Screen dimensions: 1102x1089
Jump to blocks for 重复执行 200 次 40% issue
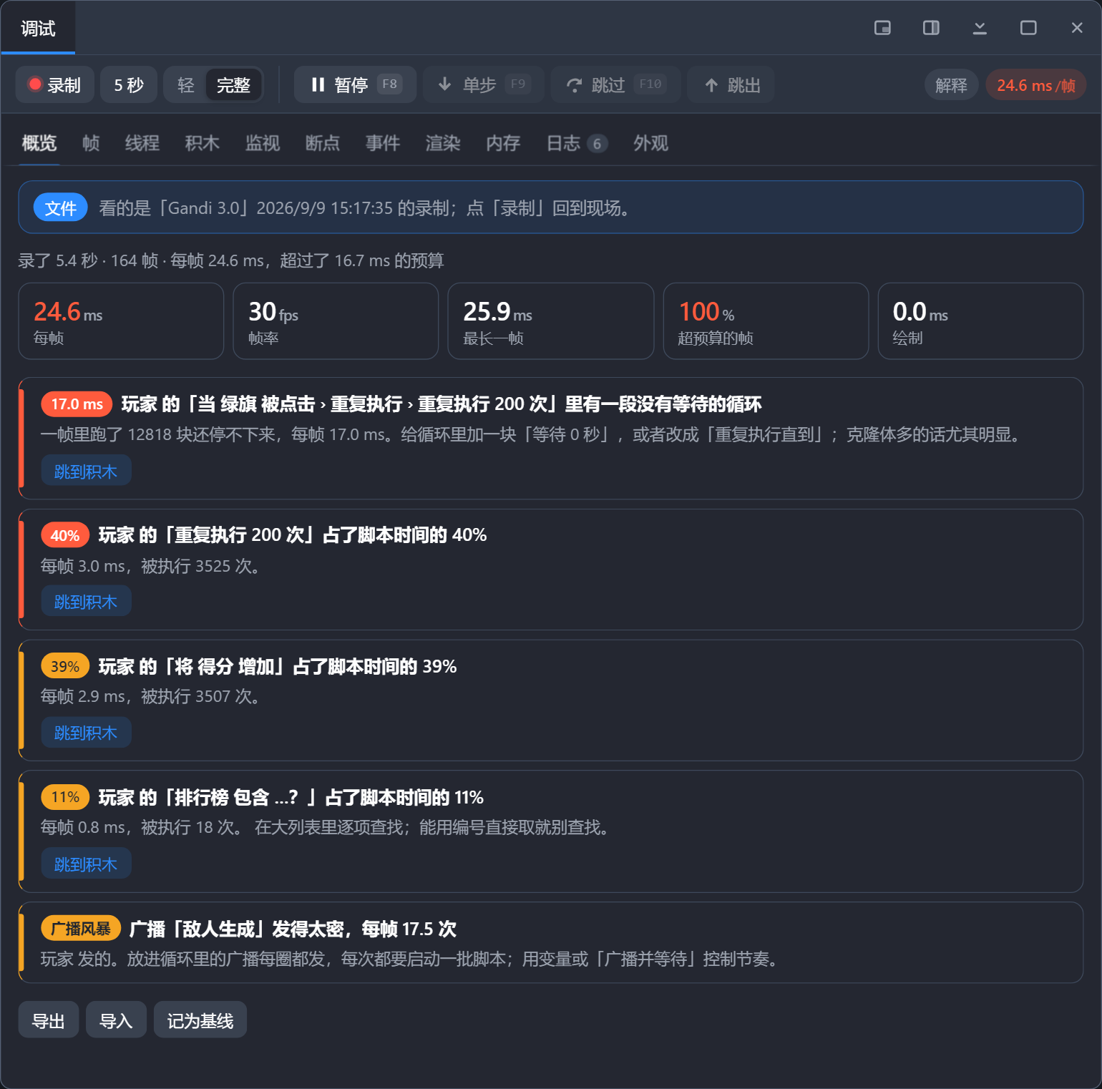tap(86, 601)
